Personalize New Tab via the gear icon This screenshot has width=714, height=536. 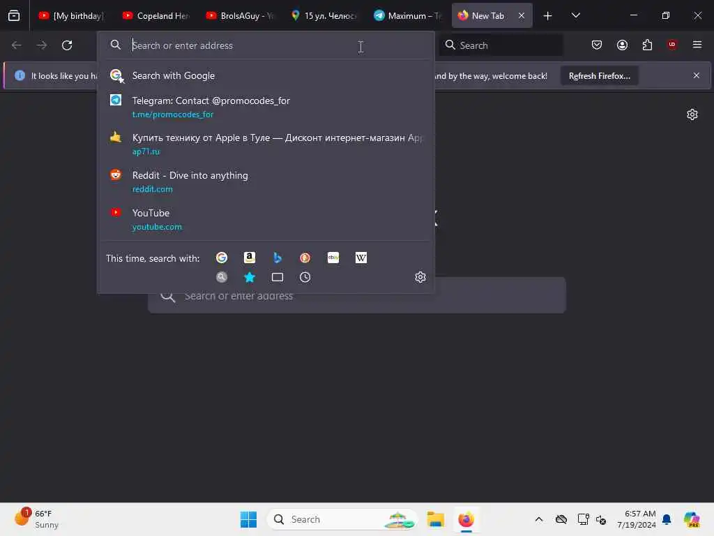(692, 114)
